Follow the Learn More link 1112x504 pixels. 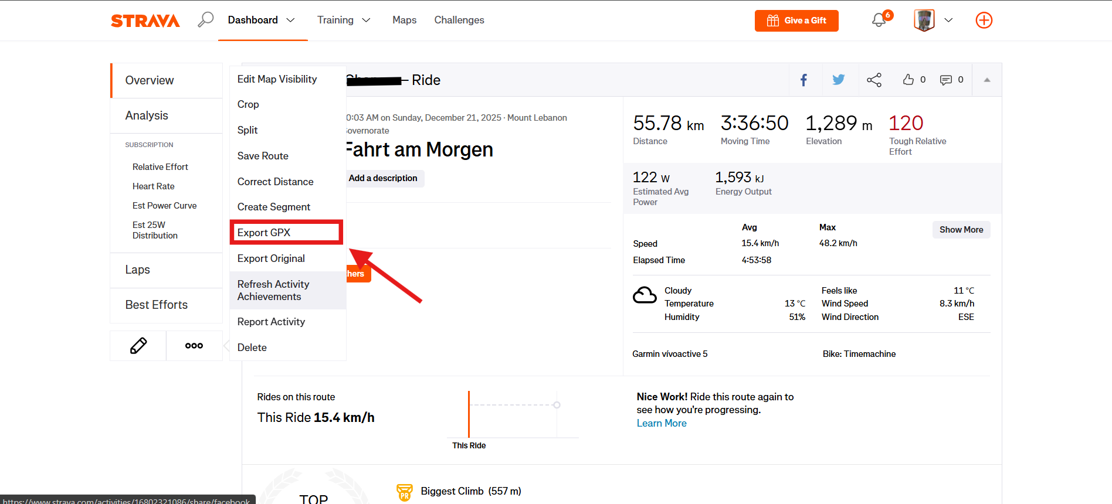[x=662, y=423]
